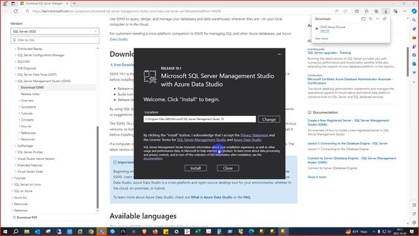Open the Azure Data Studio license link in the installer

(x=247, y=140)
